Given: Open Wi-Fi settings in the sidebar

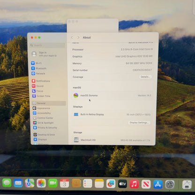Looking at the screenshot, I should coord(36,63).
